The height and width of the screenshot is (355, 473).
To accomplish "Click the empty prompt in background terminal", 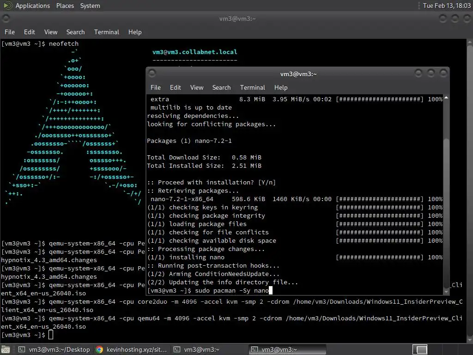I will click(27, 335).
